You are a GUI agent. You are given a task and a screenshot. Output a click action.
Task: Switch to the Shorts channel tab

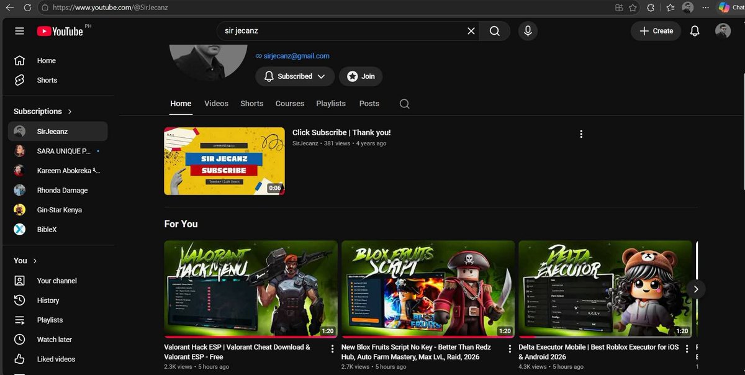[x=252, y=104]
